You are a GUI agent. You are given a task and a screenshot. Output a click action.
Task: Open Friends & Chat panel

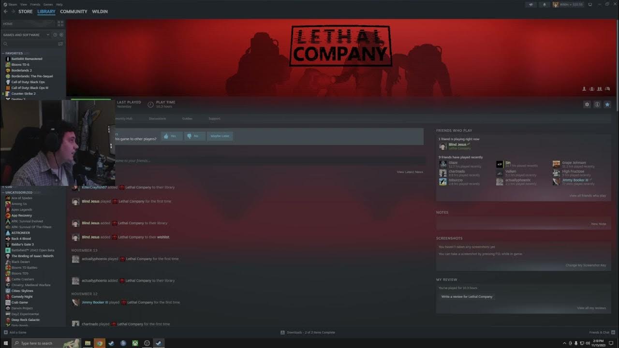(x=601, y=333)
